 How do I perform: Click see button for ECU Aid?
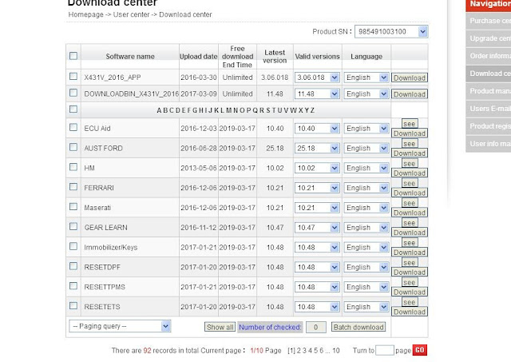pyautogui.click(x=410, y=124)
